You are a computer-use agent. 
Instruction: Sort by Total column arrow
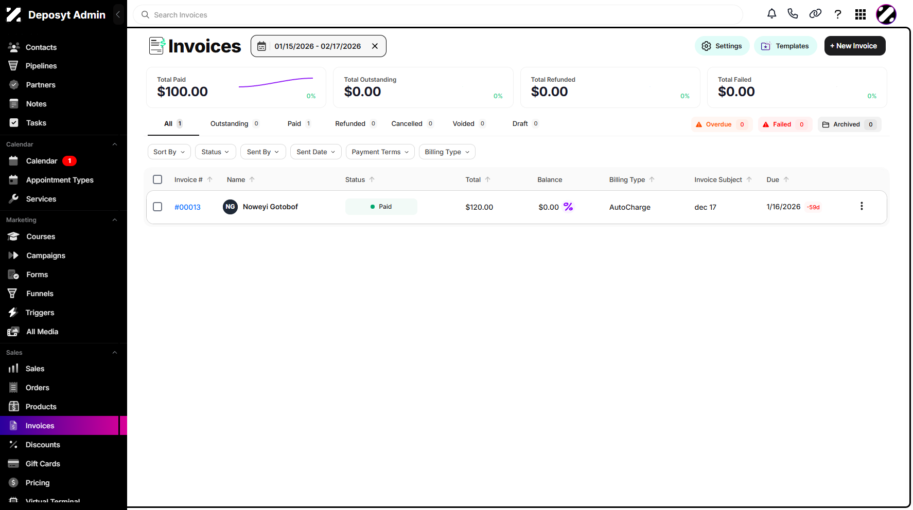coord(488,179)
